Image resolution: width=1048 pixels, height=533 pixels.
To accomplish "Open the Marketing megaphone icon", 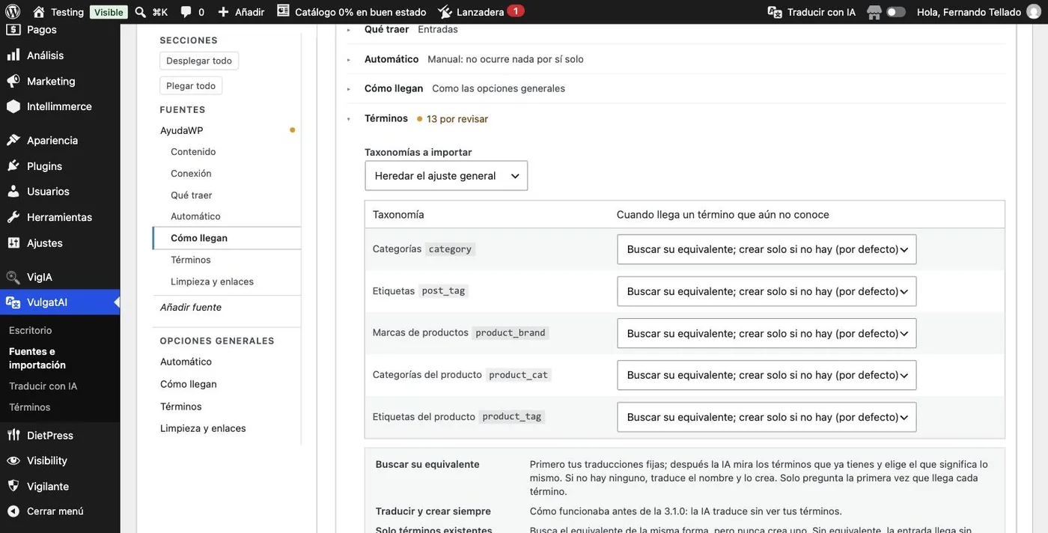I will point(13,81).
